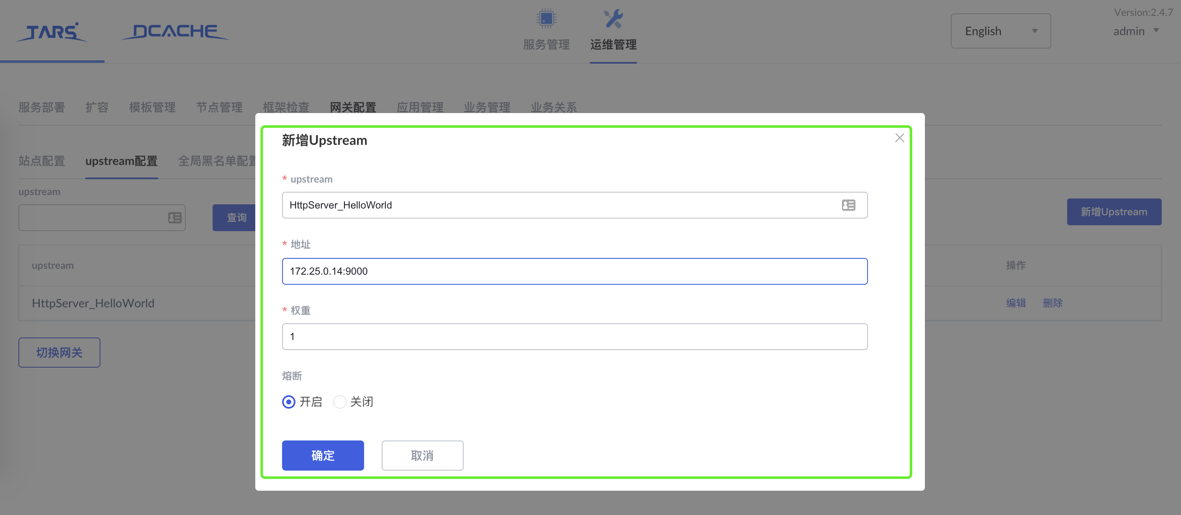Viewport: 1181px width, 515px height.
Task: Switch to the 站点配置 tab
Action: pos(41,161)
